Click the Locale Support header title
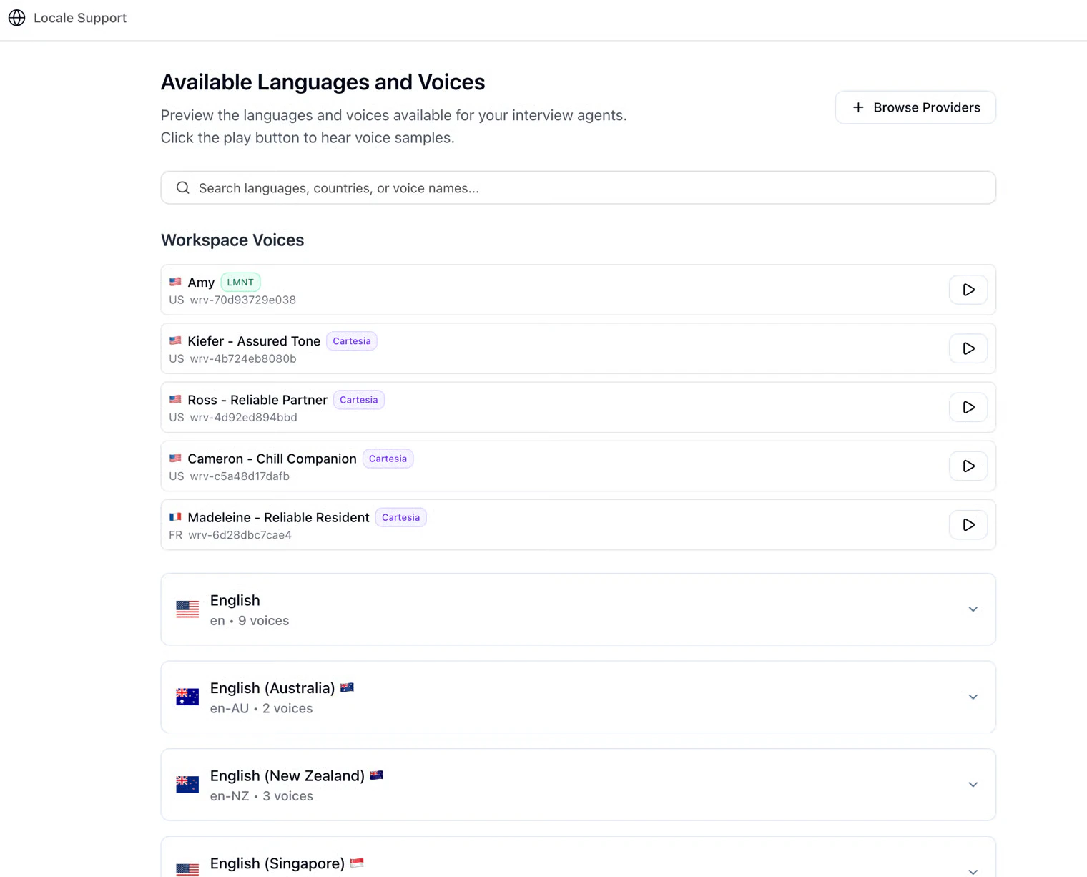The image size is (1087, 877). [x=80, y=18]
